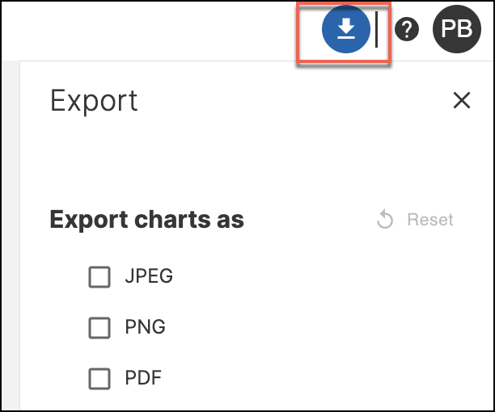
Task: Select the PDF format label
Action: 145,377
